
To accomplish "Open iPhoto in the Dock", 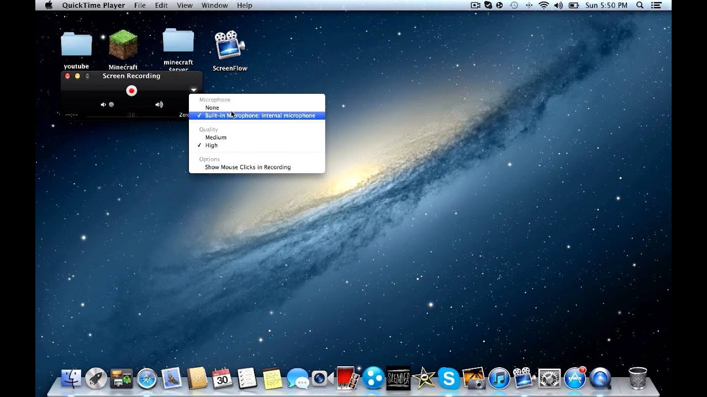I will [474, 378].
